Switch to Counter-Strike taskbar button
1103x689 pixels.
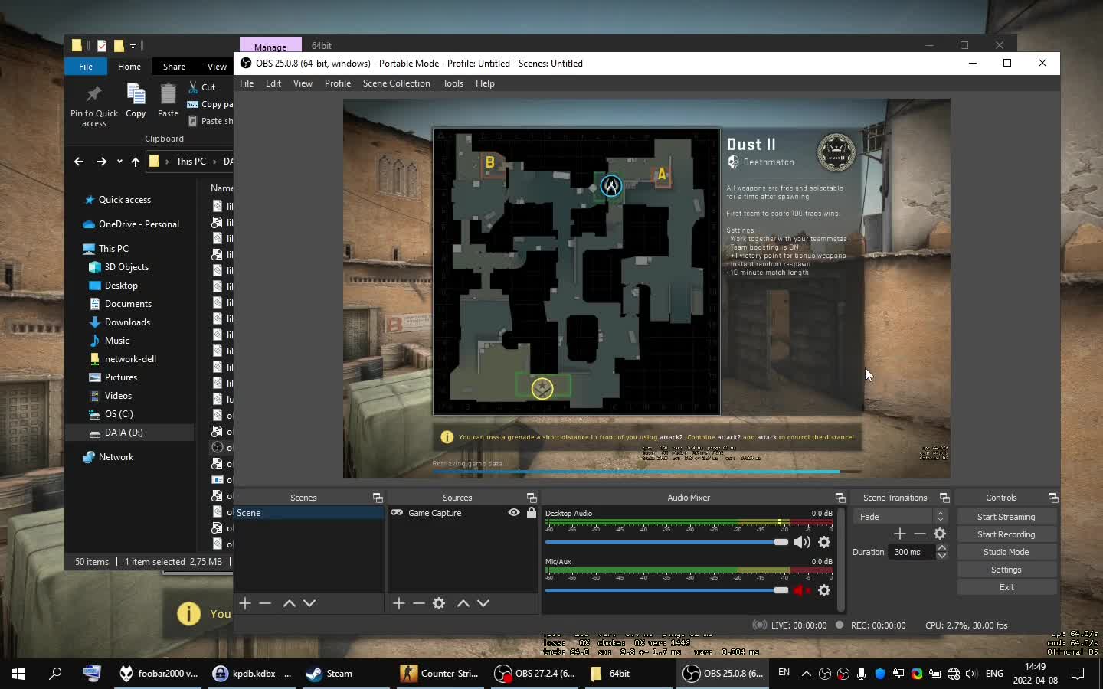coord(440,674)
